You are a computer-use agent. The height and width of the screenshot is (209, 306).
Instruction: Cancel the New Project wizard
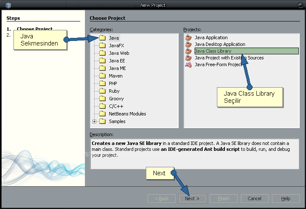(255, 198)
